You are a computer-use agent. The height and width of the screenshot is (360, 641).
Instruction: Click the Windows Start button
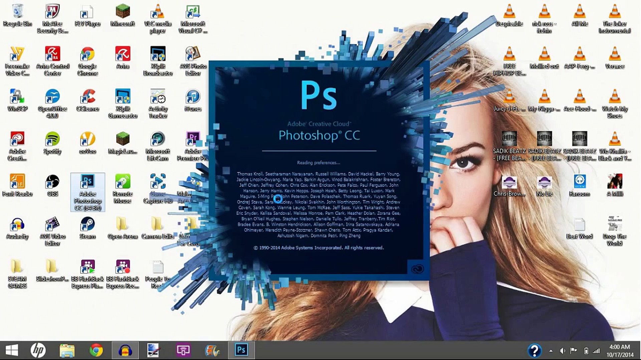point(12,350)
